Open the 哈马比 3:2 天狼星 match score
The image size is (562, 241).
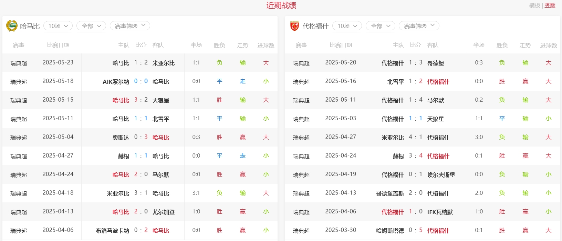(141, 100)
